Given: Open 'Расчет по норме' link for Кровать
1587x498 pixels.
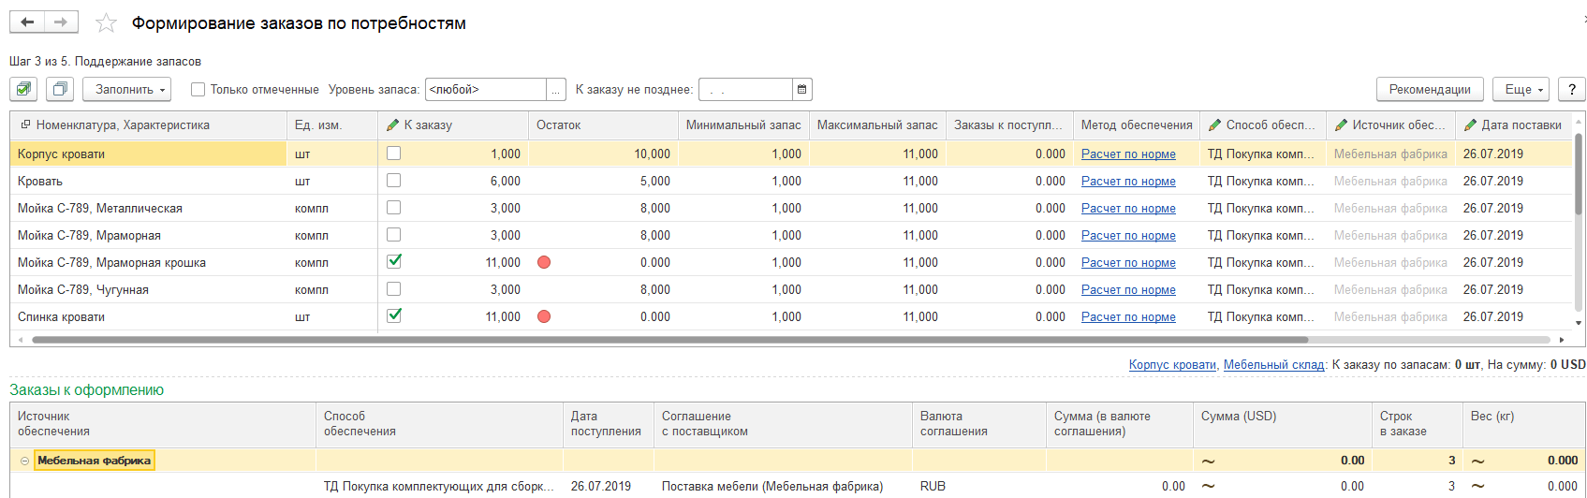Looking at the screenshot, I should point(1128,181).
